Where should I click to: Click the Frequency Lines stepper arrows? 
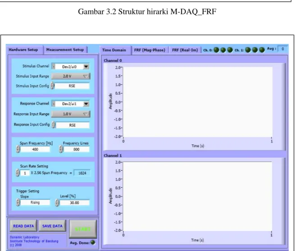click(61, 149)
